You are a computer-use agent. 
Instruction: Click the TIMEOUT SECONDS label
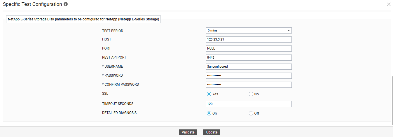(118, 104)
